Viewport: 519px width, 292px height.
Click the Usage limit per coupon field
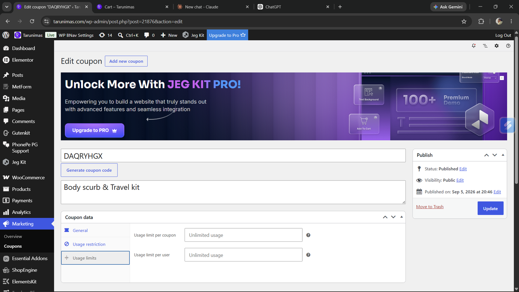coord(243,235)
